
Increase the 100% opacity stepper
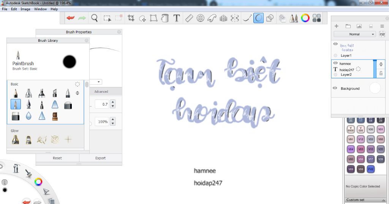click(113, 119)
